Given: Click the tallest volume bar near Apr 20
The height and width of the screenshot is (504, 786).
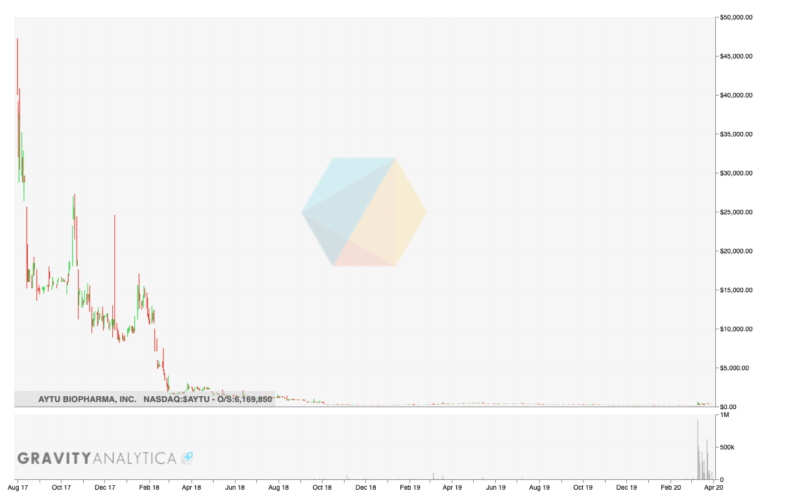Looking at the screenshot, I should tap(698, 449).
